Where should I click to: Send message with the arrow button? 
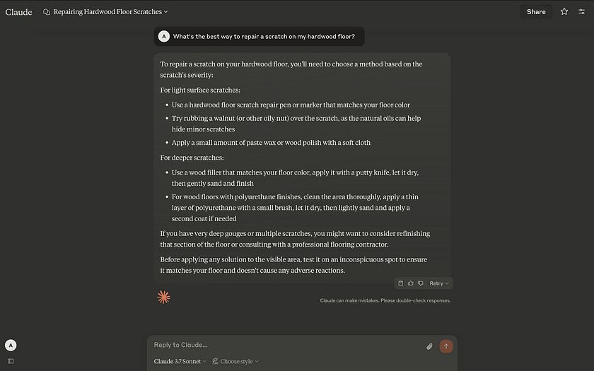tap(446, 346)
